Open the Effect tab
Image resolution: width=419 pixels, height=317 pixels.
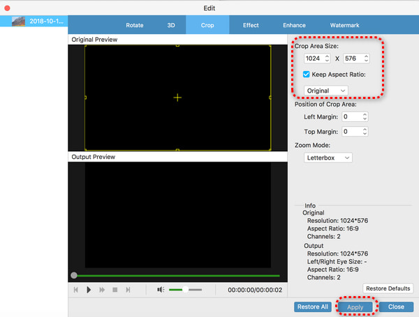tap(251, 25)
